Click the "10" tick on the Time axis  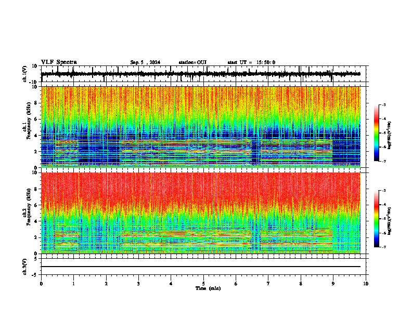[366, 284]
